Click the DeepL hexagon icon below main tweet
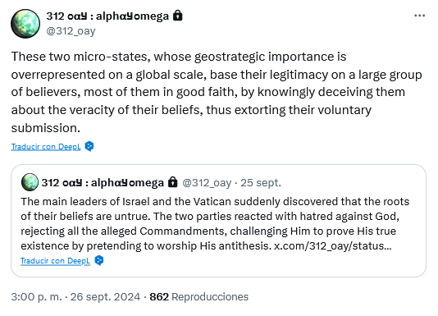Screen dimensions: 438x316 pos(89,146)
